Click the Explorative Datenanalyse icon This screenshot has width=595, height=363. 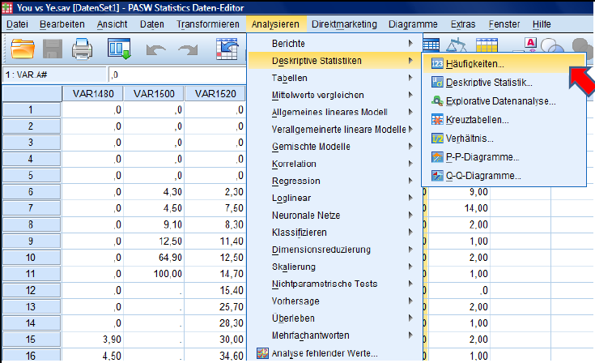tap(437, 101)
